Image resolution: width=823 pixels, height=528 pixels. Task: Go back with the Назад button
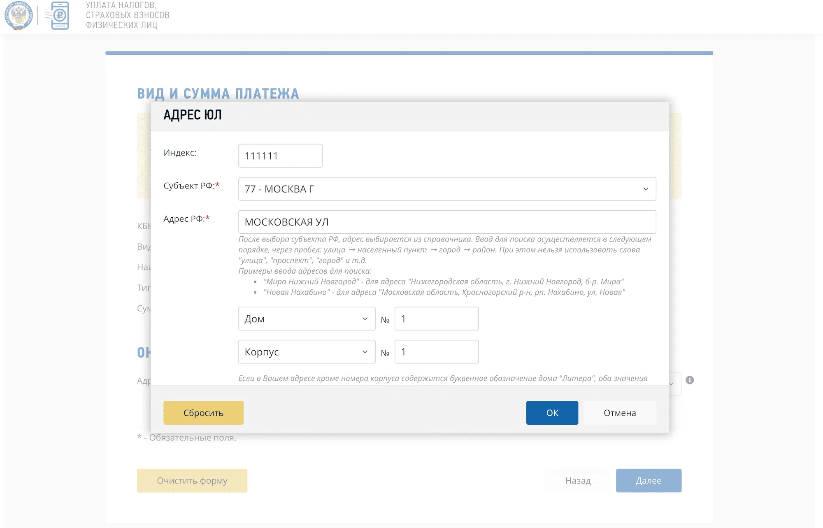578,480
